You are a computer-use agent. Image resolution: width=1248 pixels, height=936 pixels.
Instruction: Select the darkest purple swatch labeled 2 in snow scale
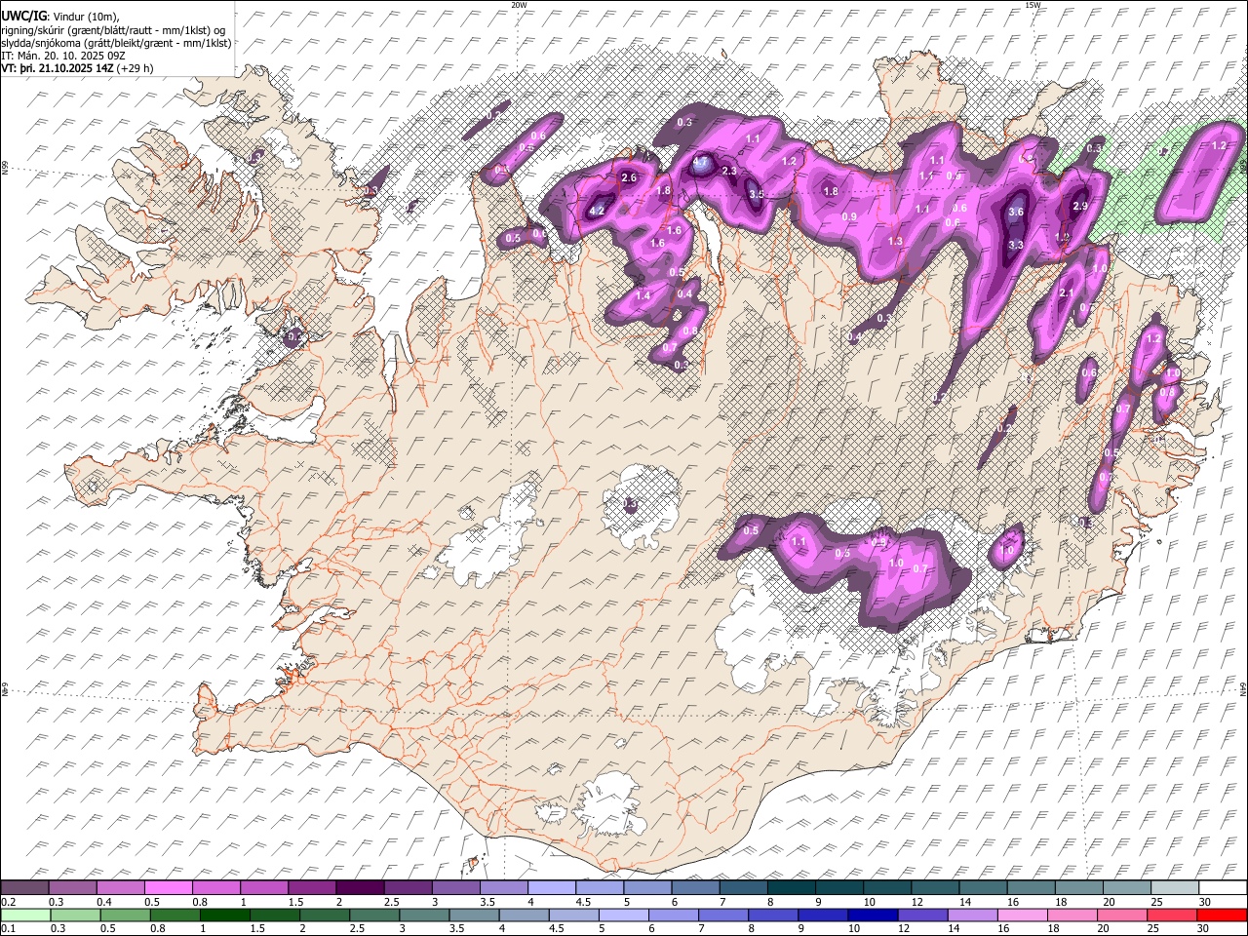click(359, 888)
